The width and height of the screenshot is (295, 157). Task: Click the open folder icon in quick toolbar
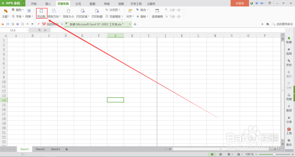tap(3, 24)
